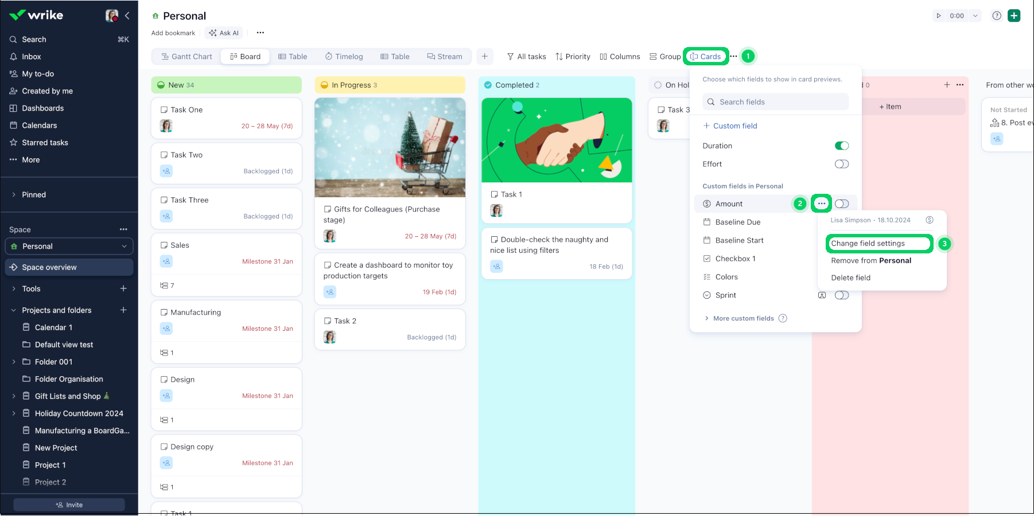This screenshot has width=1034, height=516.
Task: Enable the Sprint field toggle
Action: [x=842, y=295]
